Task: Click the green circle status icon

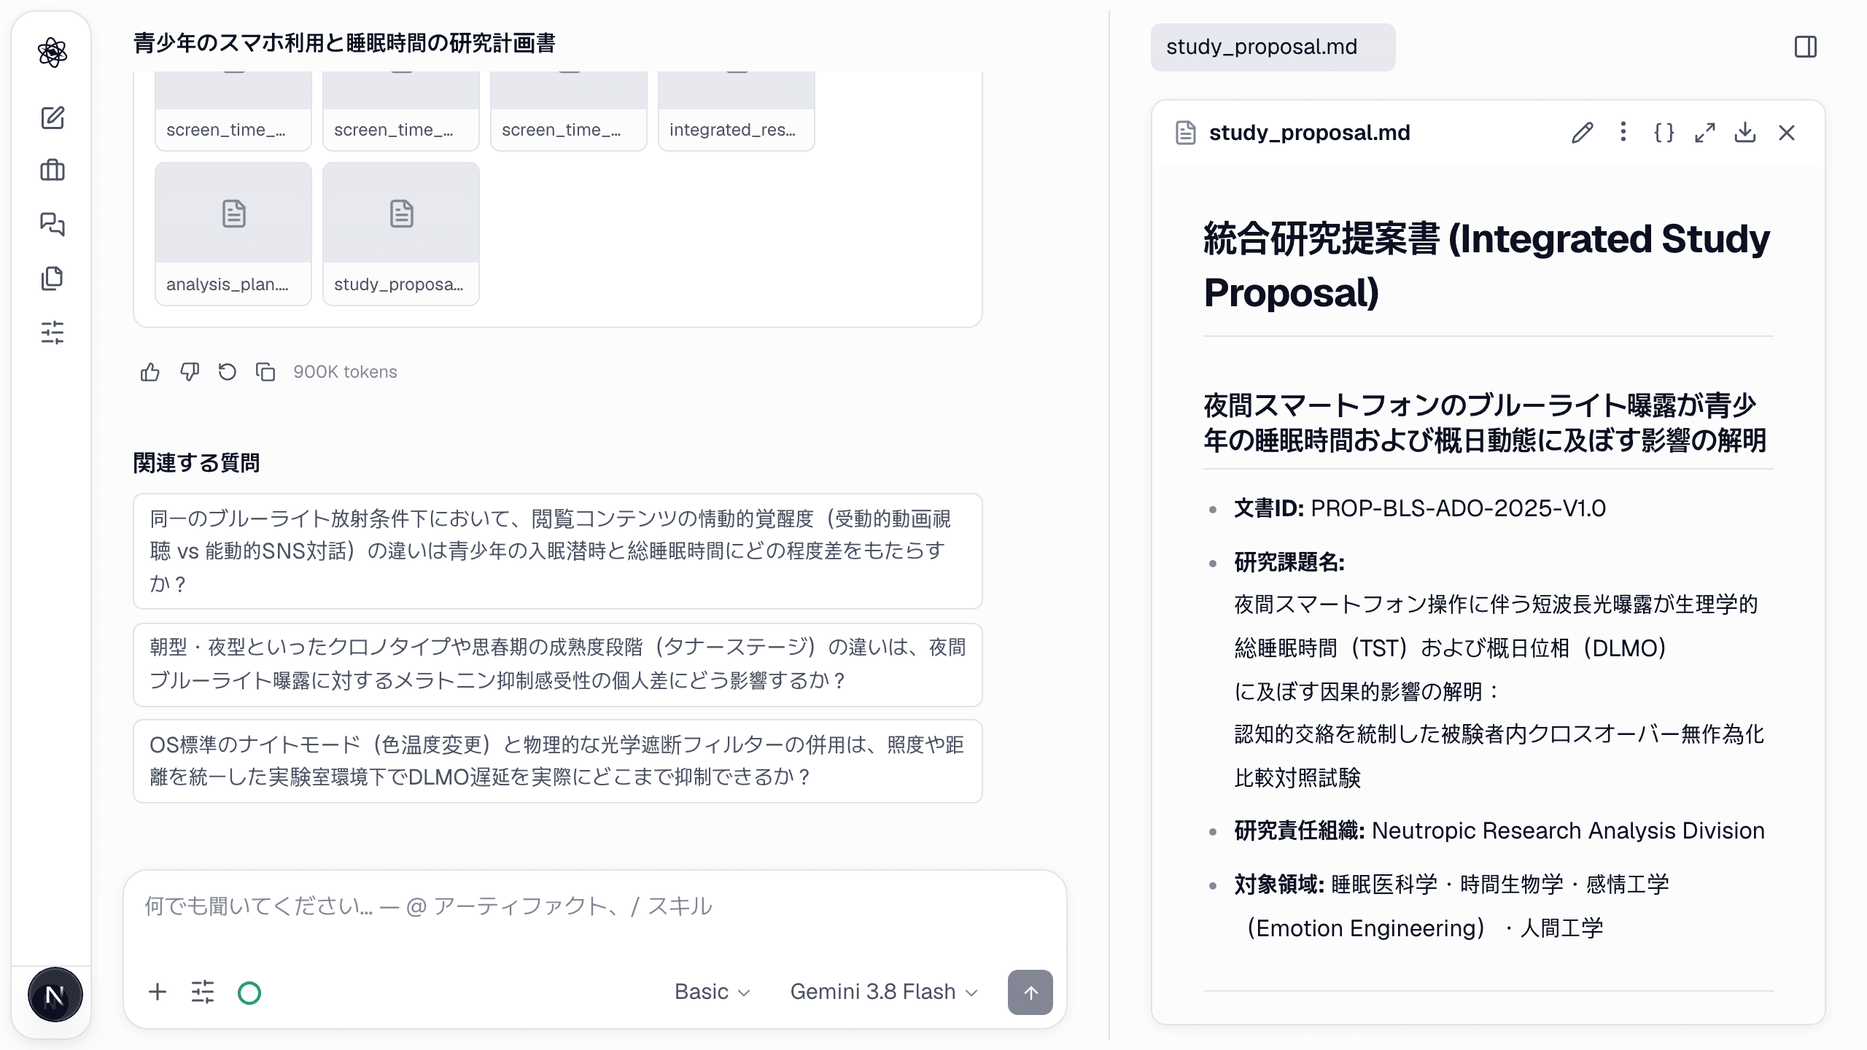Action: pos(249,992)
